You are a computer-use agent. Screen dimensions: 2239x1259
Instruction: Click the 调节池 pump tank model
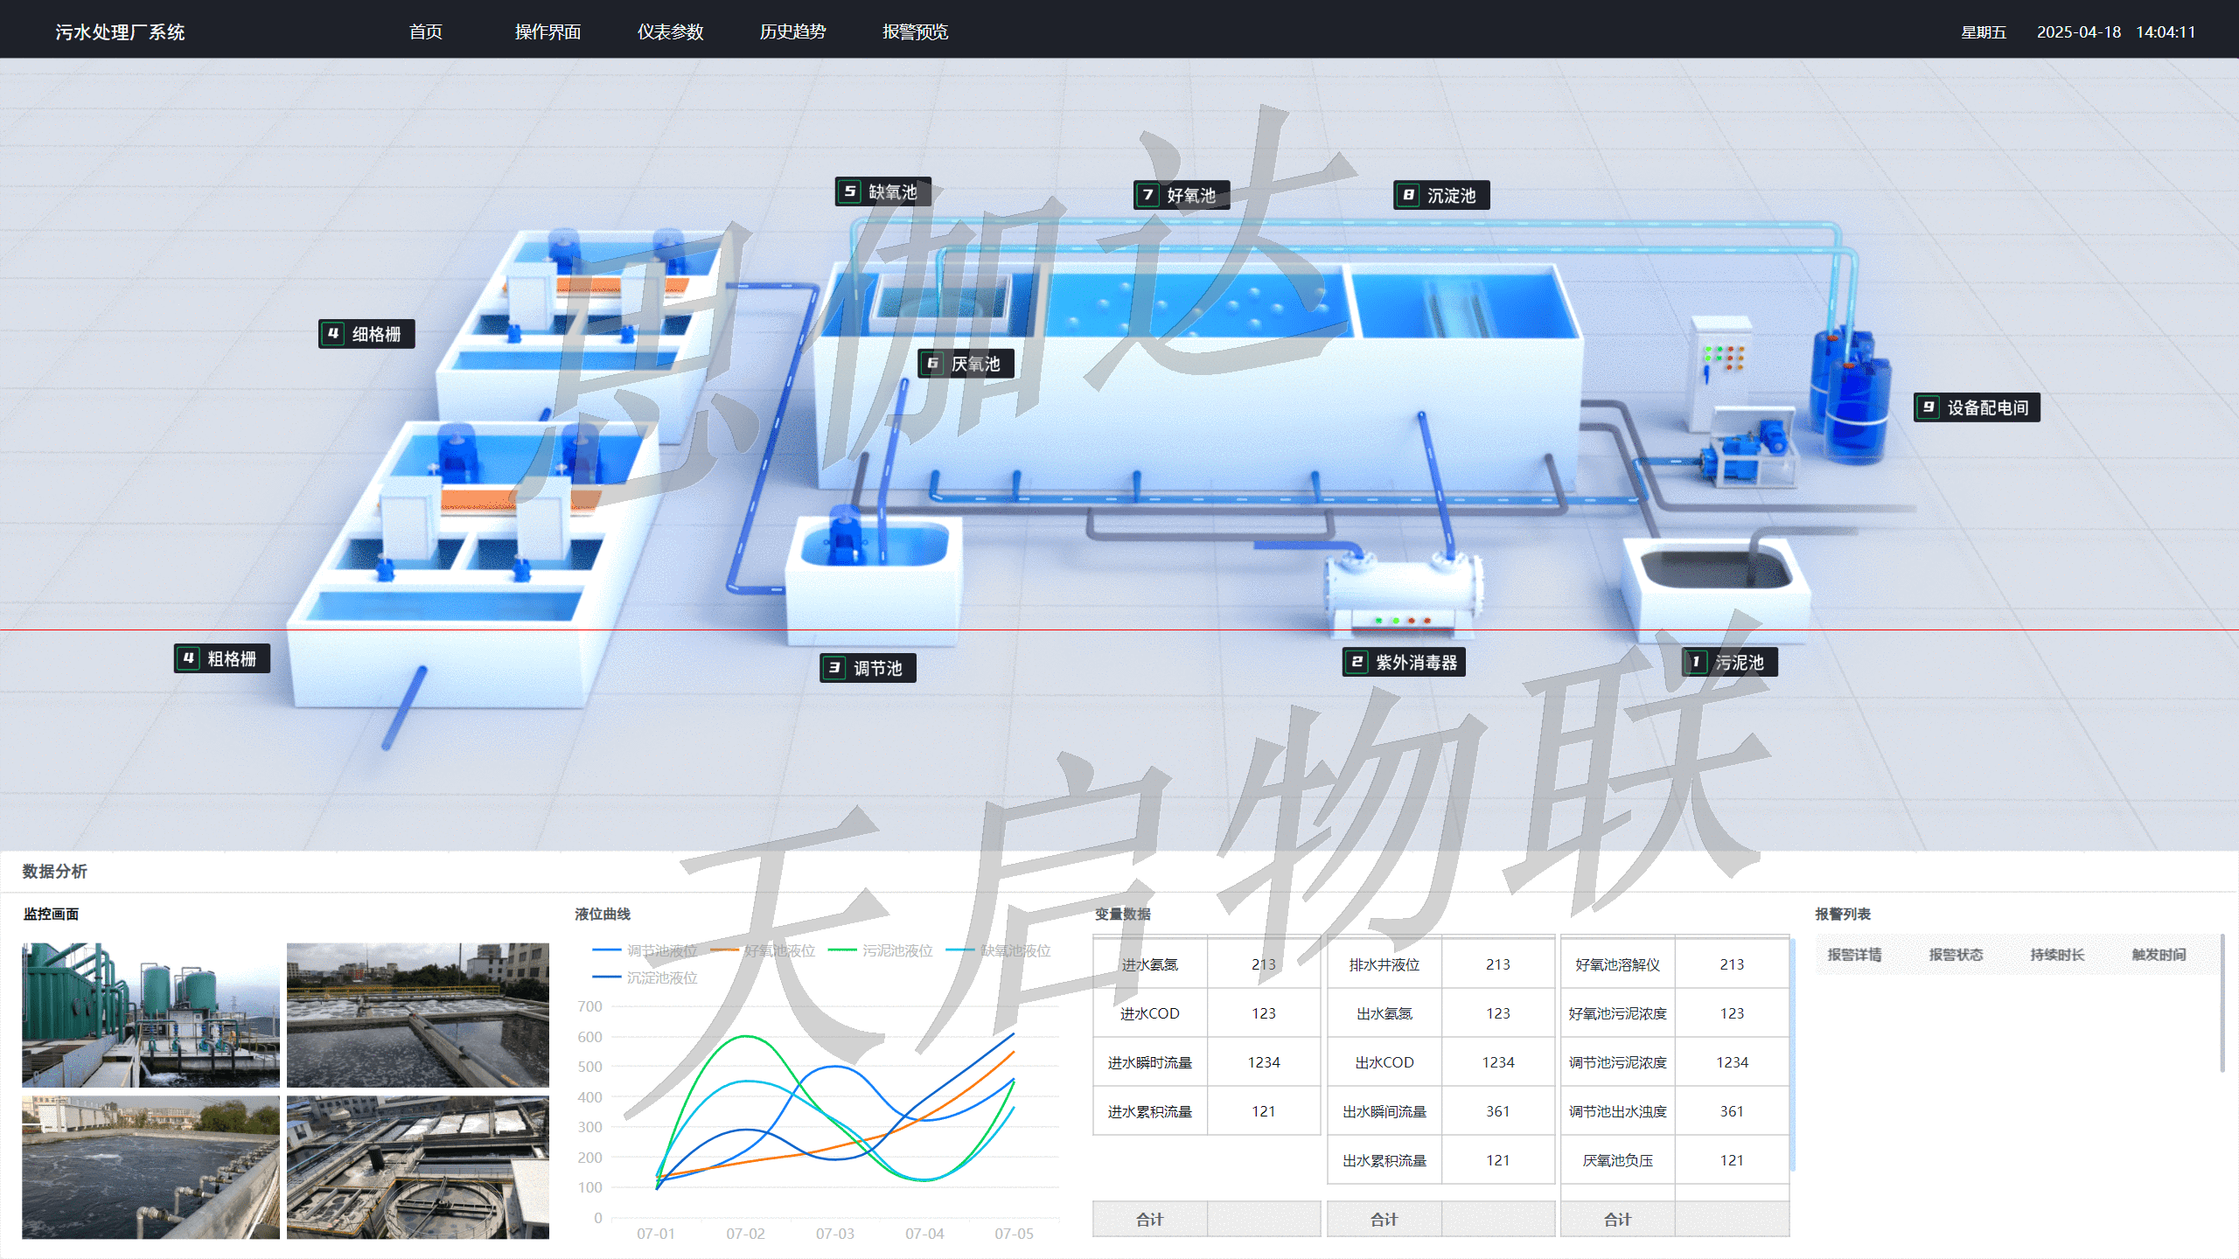click(x=873, y=577)
